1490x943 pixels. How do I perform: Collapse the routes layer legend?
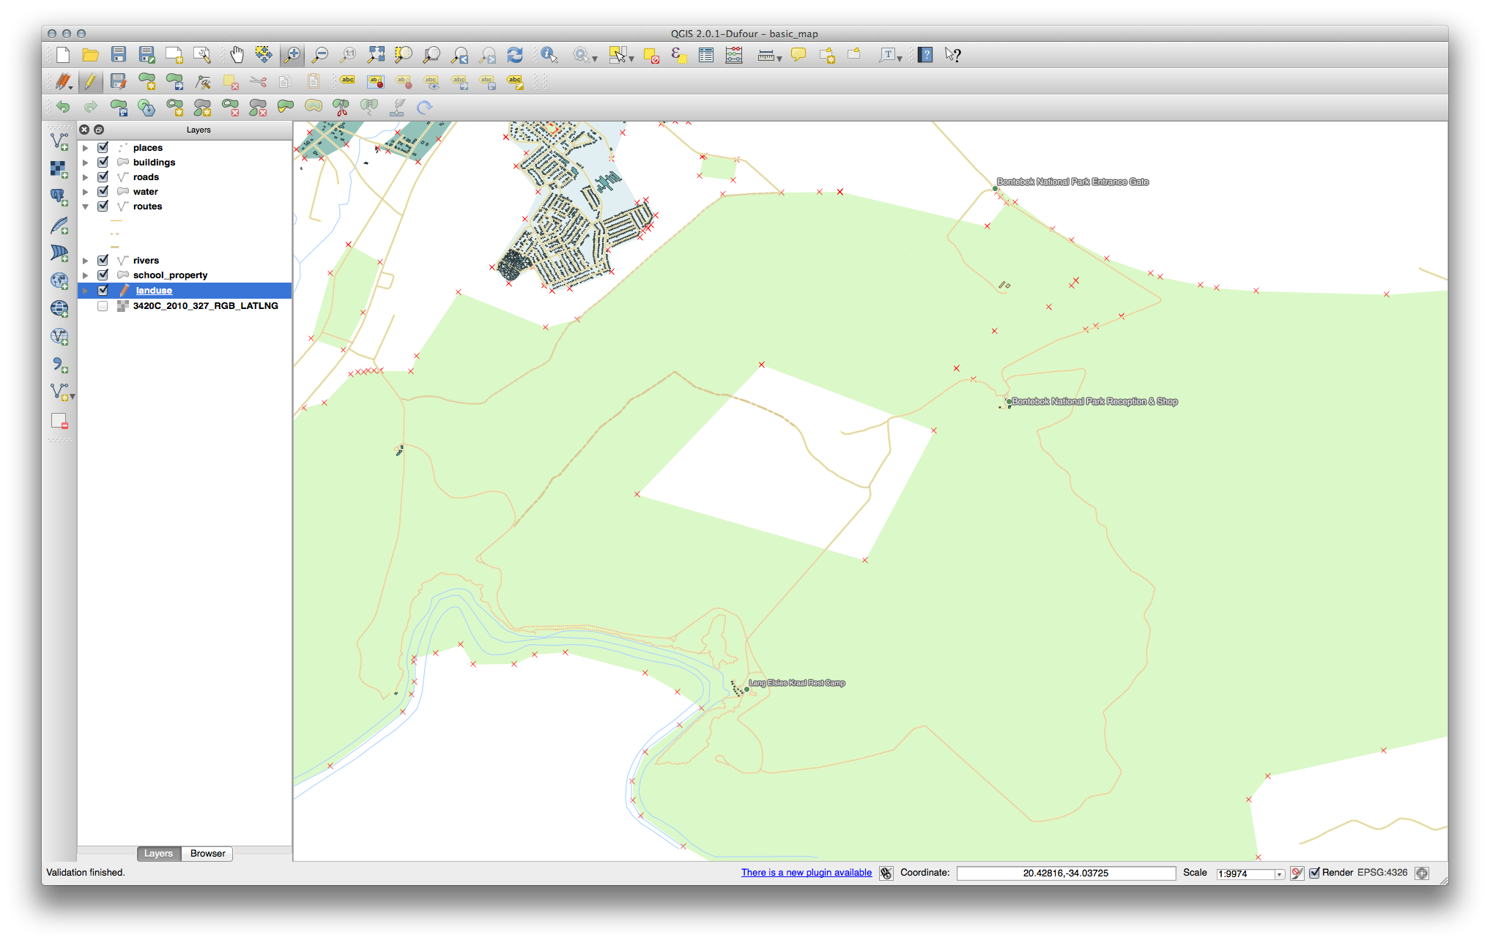[x=86, y=206]
